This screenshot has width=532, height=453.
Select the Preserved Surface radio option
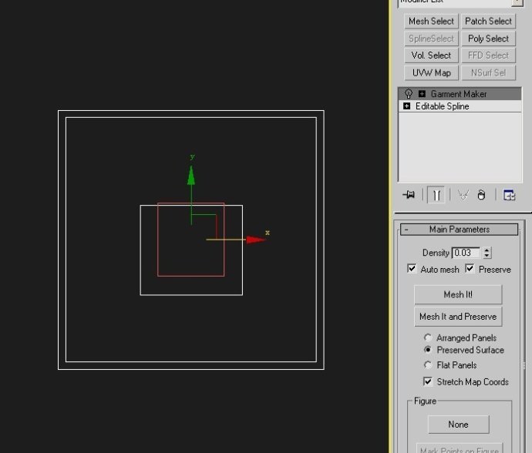click(x=428, y=350)
